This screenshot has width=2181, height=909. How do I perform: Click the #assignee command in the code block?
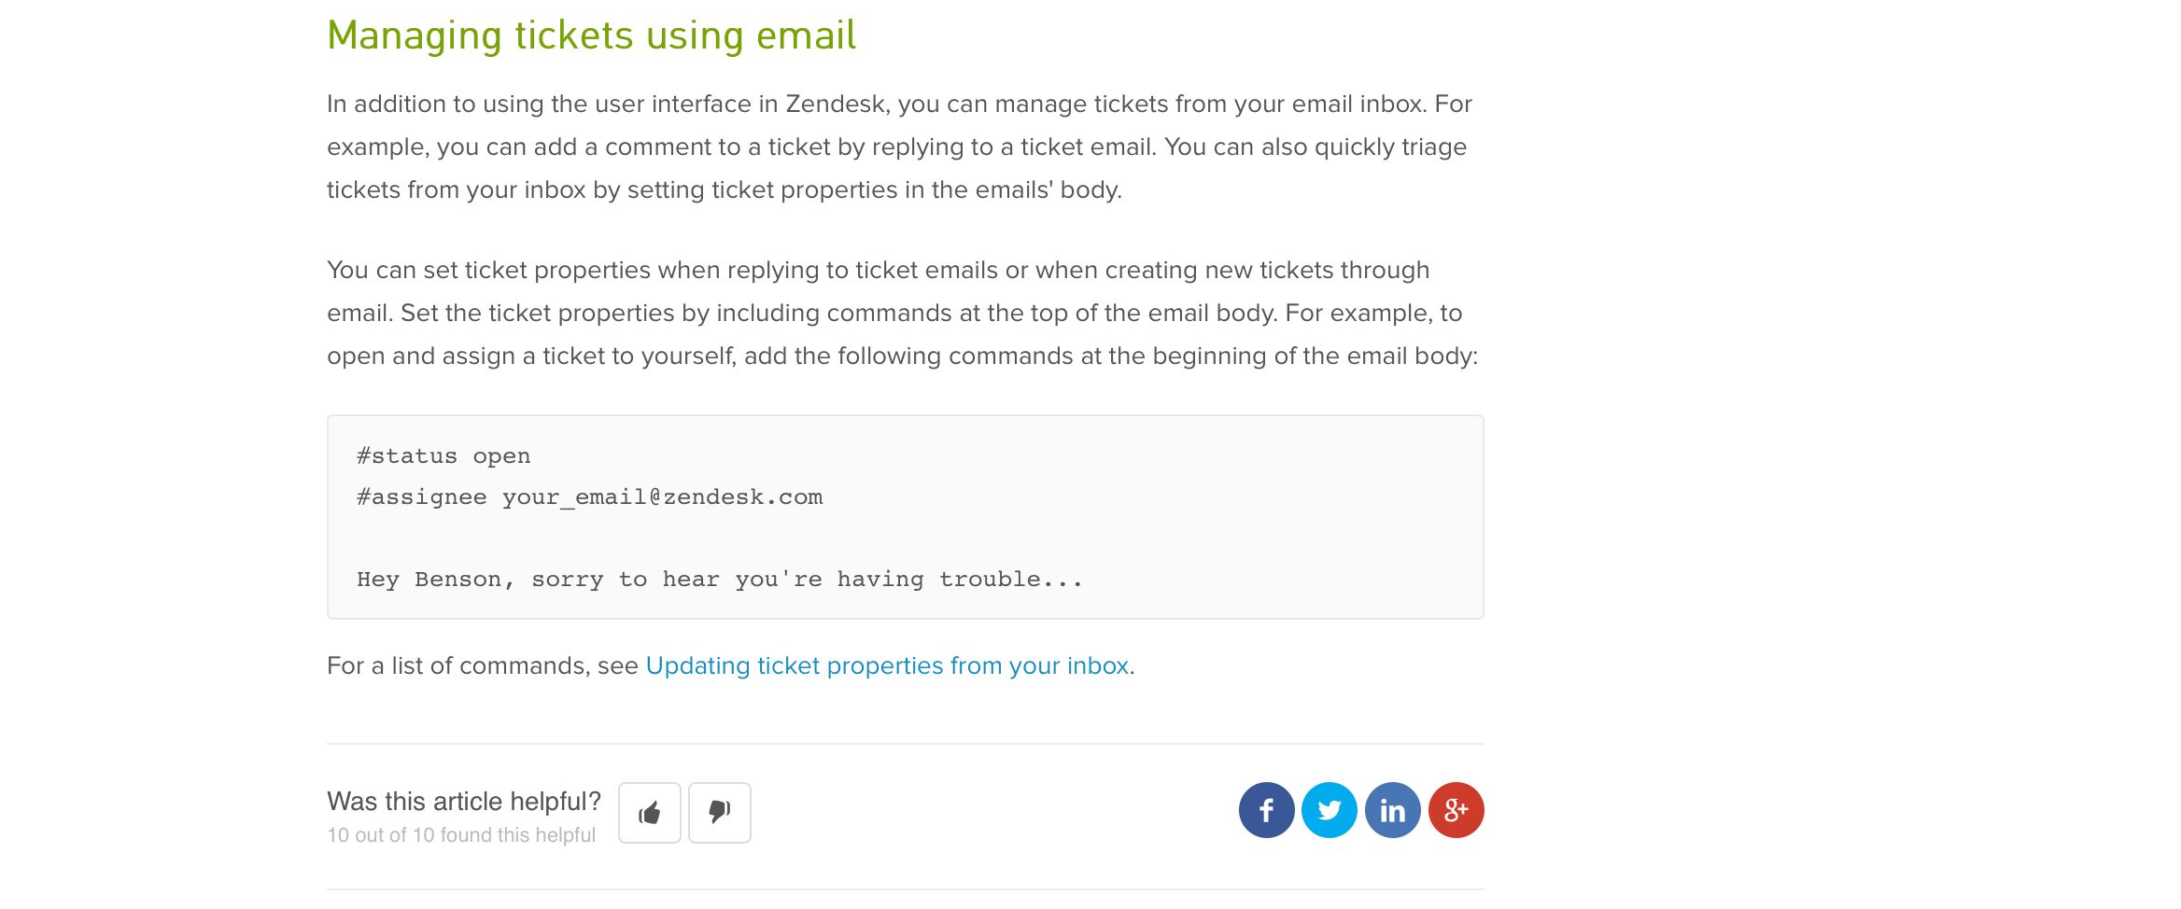(x=421, y=497)
